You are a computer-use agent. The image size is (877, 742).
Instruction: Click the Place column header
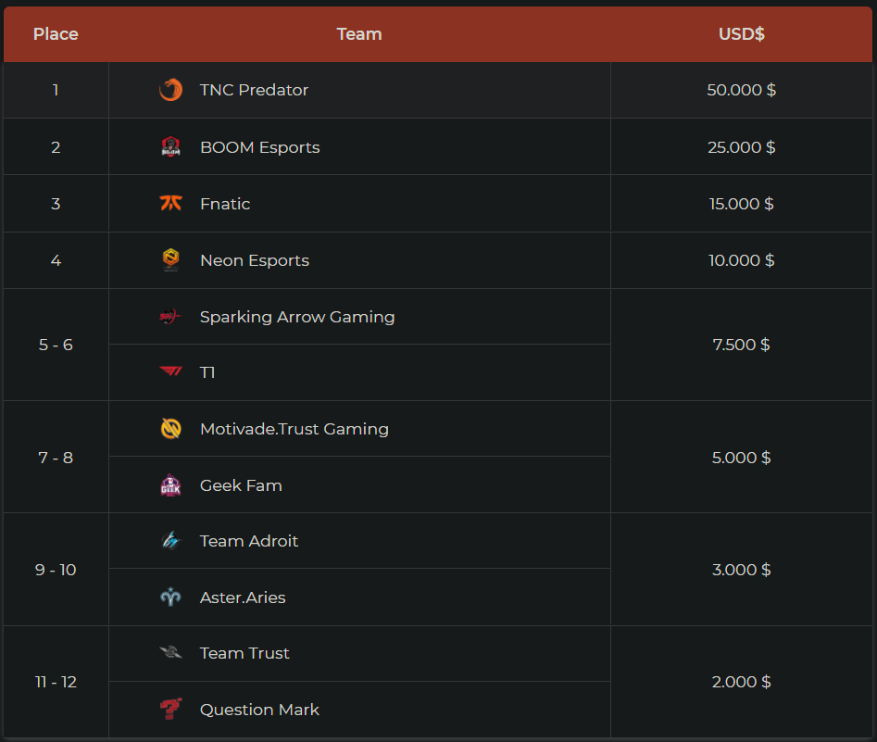[56, 34]
